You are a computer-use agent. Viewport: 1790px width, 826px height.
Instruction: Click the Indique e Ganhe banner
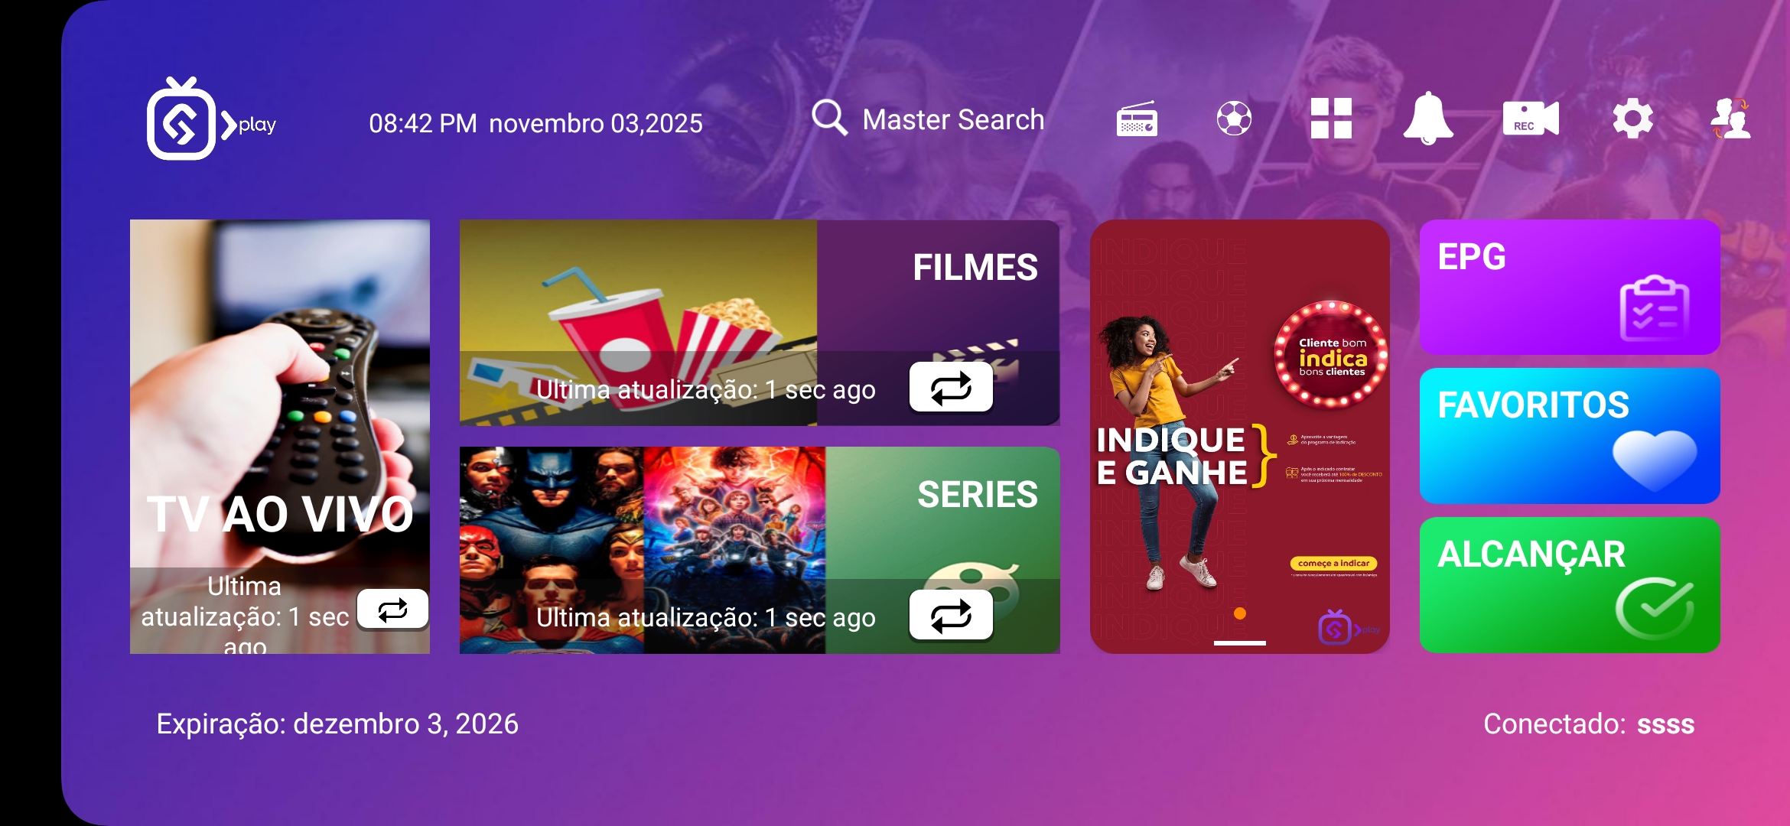pos(1240,437)
